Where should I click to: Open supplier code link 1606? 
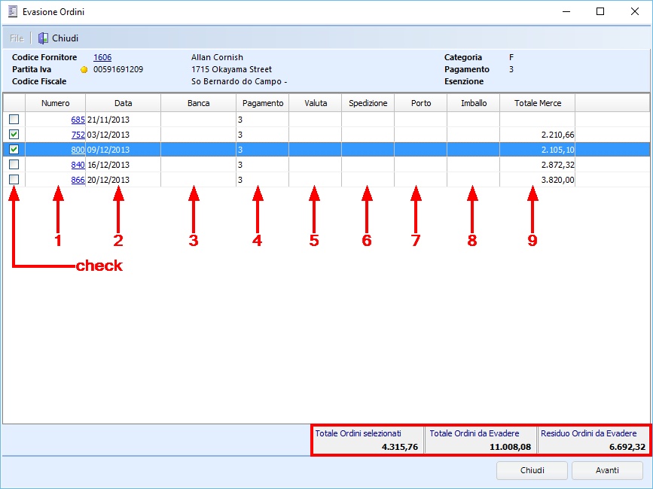(102, 57)
